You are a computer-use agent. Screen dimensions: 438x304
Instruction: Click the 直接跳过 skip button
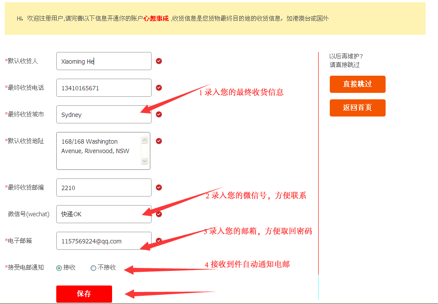tap(357, 84)
